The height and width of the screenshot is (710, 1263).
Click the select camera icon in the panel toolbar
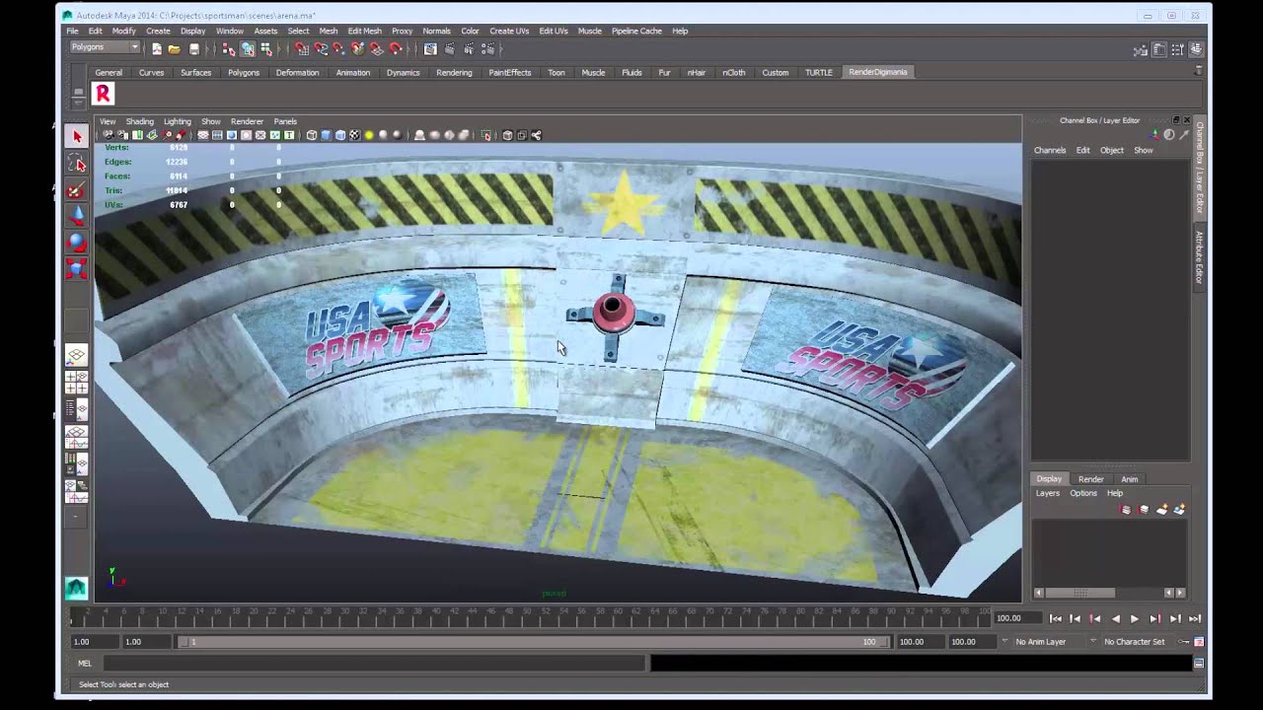(109, 135)
